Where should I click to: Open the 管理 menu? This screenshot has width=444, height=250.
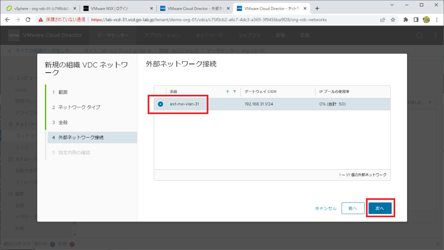coord(280,35)
